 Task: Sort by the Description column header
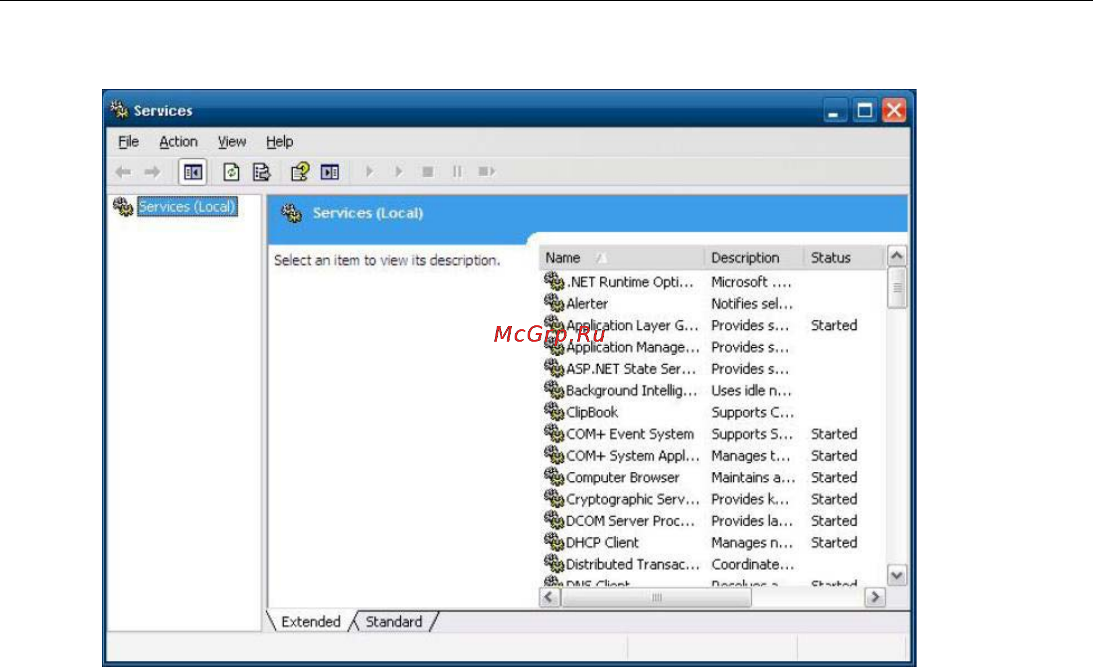pyautogui.click(x=754, y=258)
